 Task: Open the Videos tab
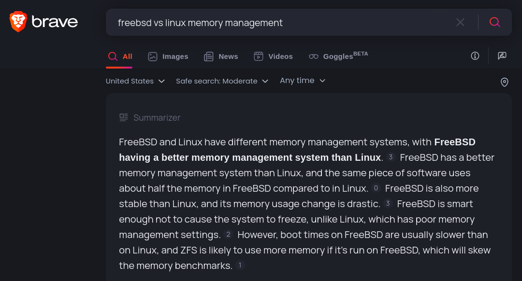pos(273,56)
